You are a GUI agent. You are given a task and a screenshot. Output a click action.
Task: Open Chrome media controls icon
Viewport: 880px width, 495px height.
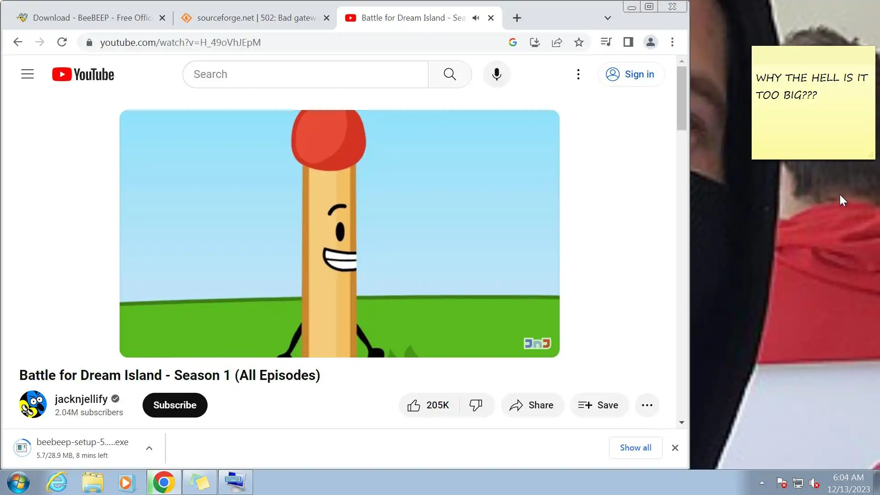coord(606,42)
